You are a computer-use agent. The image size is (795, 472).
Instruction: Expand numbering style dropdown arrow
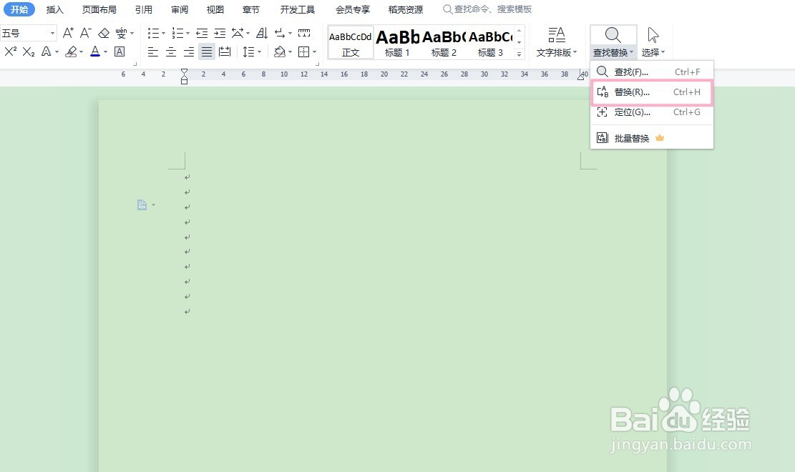click(x=187, y=34)
